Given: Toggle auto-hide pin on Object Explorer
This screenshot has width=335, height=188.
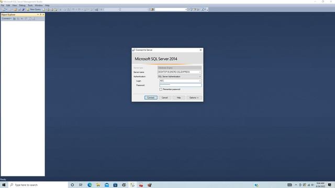Looking at the screenshot, I should point(41,15).
